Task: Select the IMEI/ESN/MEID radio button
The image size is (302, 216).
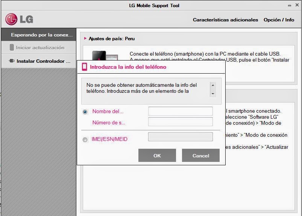Action: [x=85, y=139]
